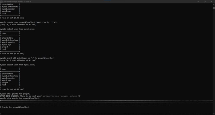The width and height of the screenshot is (215, 115).
Task: Minimize the Command Prompt window
Action: [x=198, y=2]
